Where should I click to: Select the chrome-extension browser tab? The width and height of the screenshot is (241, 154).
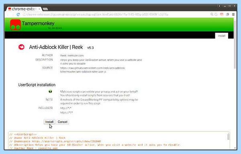(24, 9)
